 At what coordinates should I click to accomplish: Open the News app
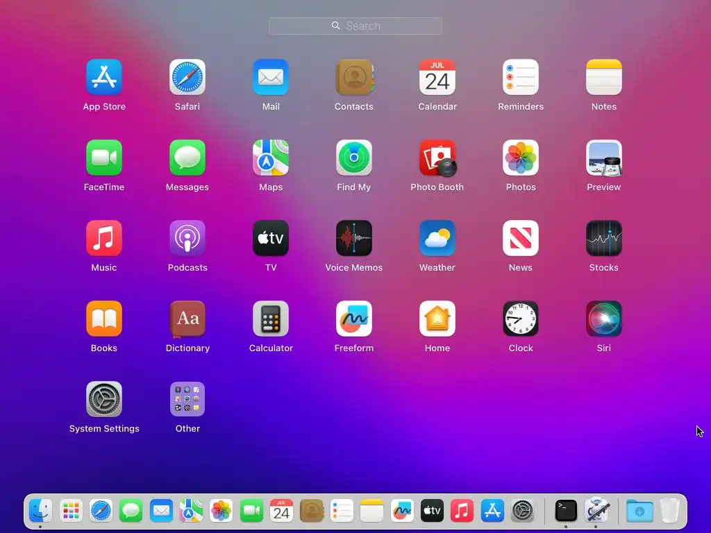coord(521,238)
